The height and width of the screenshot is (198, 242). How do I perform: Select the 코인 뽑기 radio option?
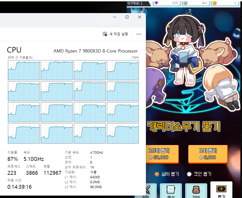pos(189,174)
